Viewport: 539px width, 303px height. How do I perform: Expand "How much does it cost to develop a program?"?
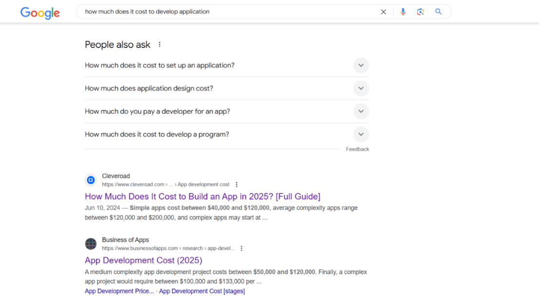pos(227,134)
